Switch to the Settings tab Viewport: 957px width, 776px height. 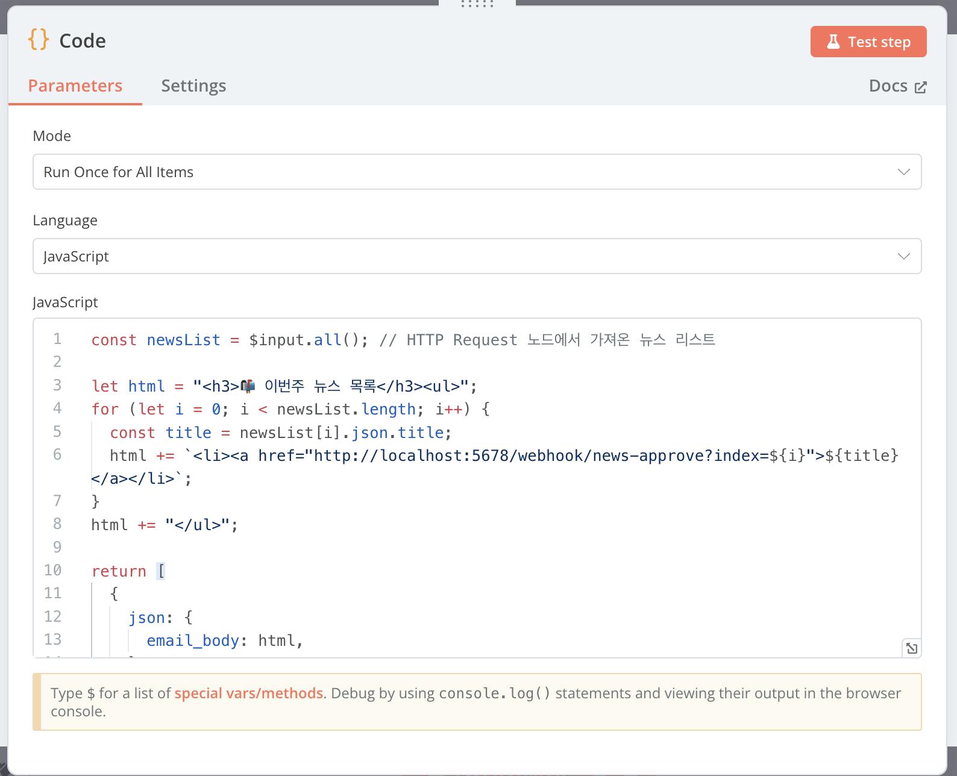click(x=193, y=86)
